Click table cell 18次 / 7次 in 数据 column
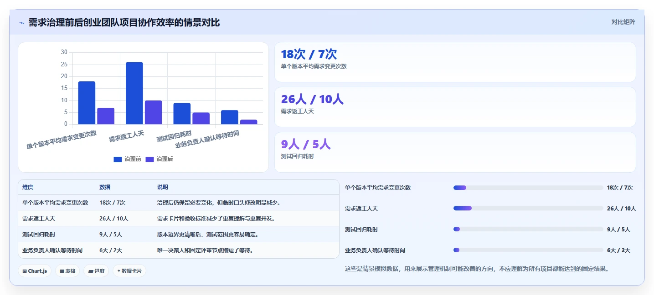 click(112, 203)
